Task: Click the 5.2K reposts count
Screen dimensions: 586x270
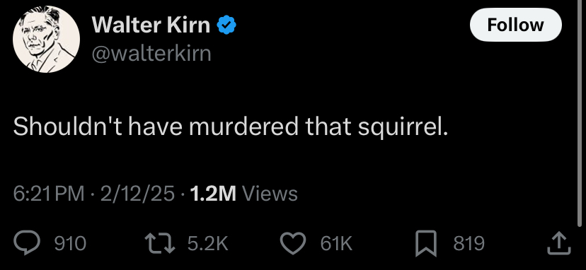Action: pyautogui.click(x=208, y=243)
